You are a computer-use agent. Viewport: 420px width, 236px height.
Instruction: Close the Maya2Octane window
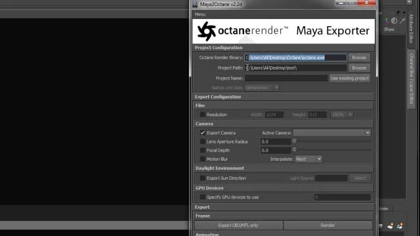pyautogui.click(x=366, y=3)
